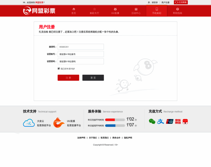The image size is (211, 167).
Task: Open UU直播 fox icon in navigation
Action: [x=115, y=9]
